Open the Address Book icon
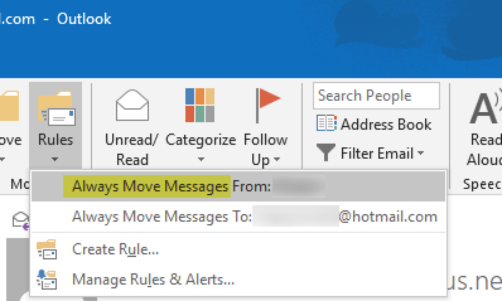 tap(327, 124)
